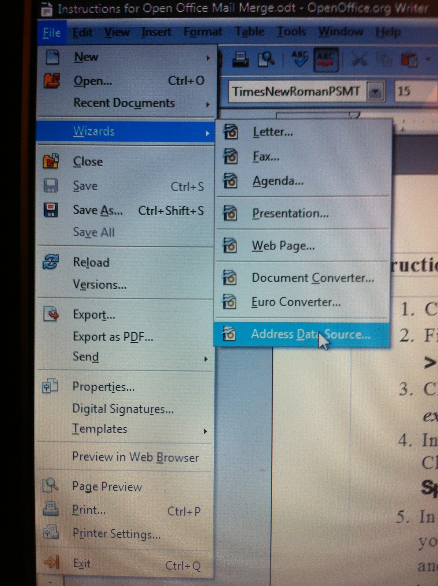The height and width of the screenshot is (586, 438).
Task: Open the Paste options dropdown arrow
Action: point(428,59)
